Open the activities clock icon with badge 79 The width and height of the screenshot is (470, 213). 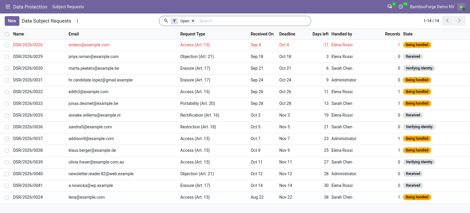(x=401, y=6)
